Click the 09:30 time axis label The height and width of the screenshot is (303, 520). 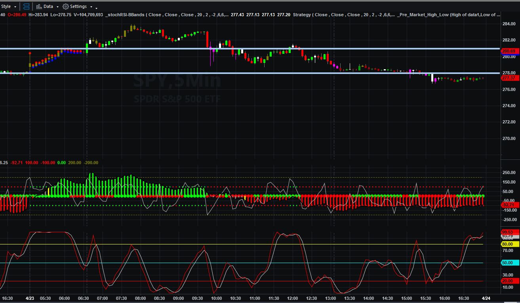click(x=197, y=298)
